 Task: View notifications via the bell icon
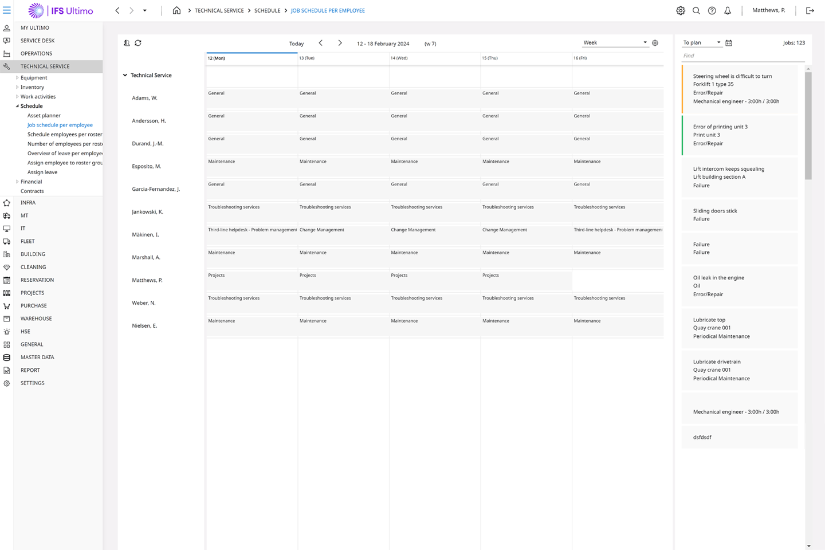(727, 10)
